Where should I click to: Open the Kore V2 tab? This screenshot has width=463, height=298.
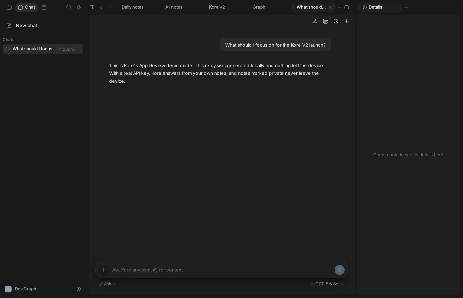point(217,7)
